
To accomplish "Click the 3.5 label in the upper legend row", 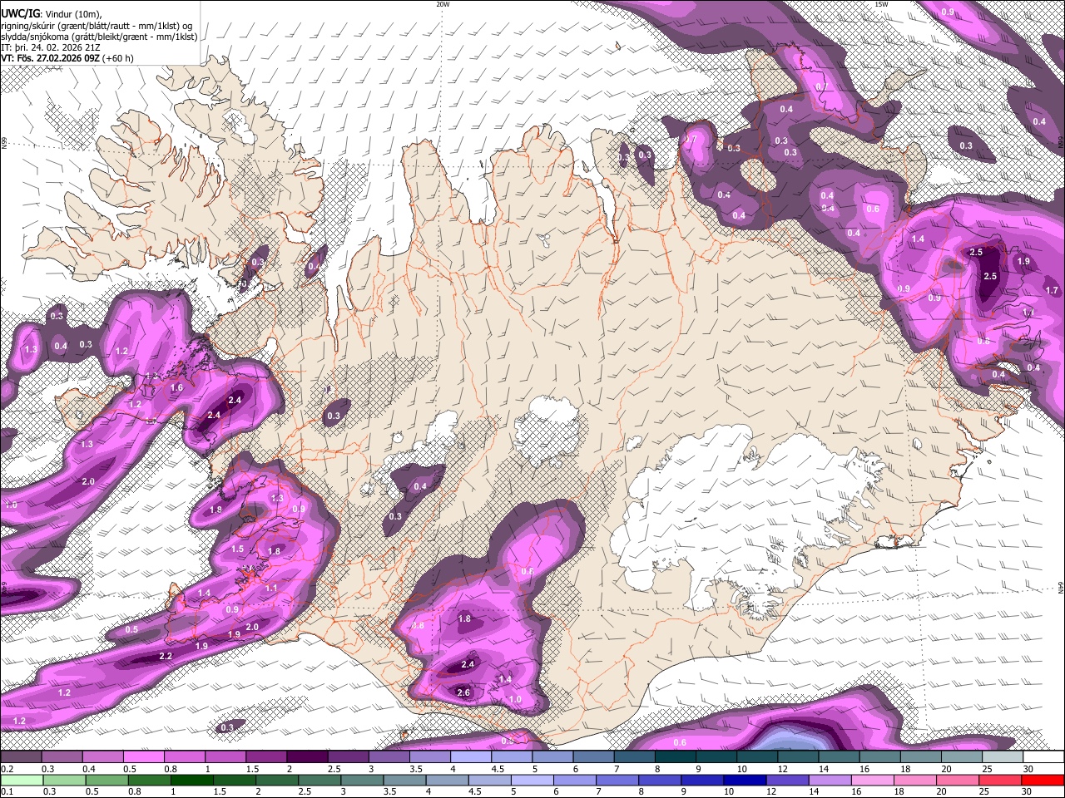I will click(x=417, y=768).
